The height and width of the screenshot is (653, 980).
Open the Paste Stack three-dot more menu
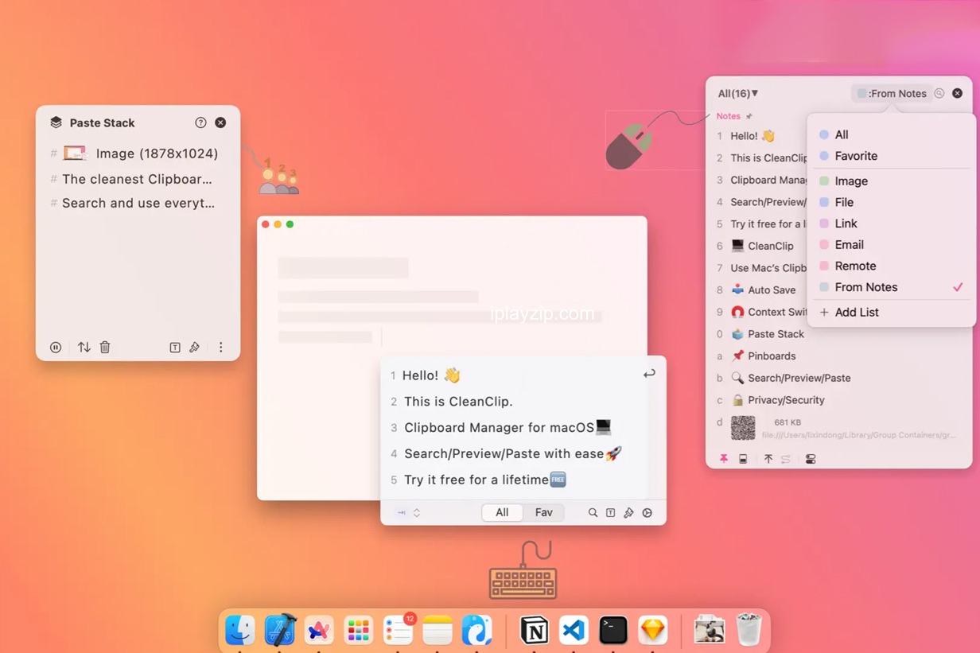coord(221,348)
